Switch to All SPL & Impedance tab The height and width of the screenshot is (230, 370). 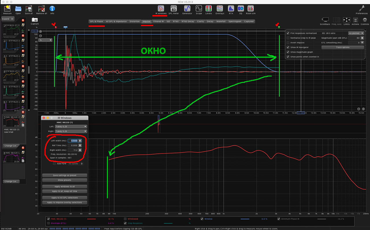116,21
